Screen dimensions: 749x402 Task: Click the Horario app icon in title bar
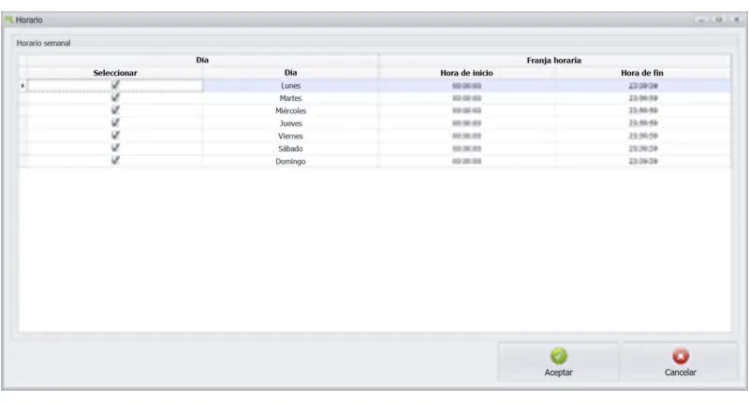9,20
